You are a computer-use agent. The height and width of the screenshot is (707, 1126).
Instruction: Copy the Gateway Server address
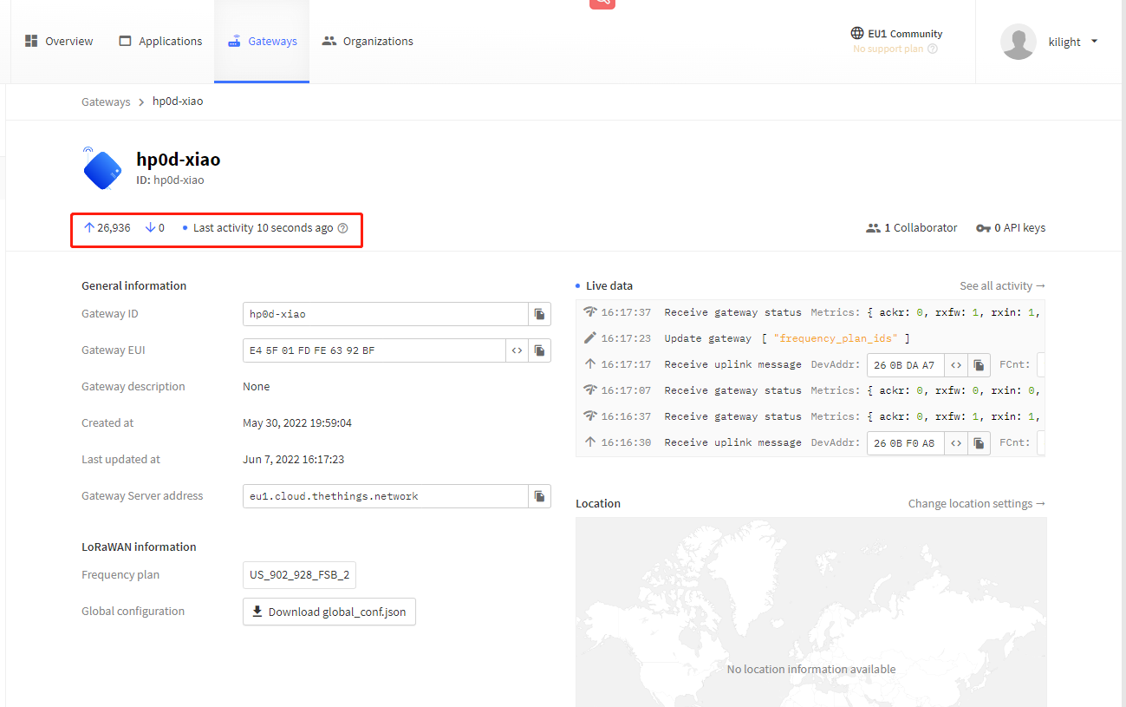point(539,496)
